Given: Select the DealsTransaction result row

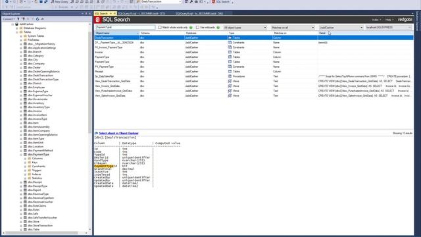Looking at the screenshot, I should point(254,38).
